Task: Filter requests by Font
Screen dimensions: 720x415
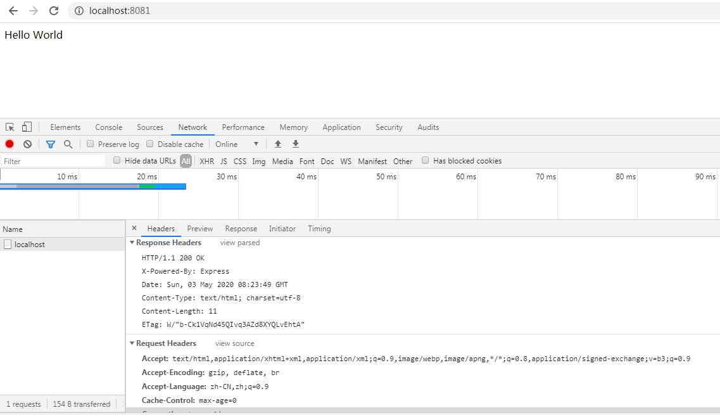Action: pos(306,162)
